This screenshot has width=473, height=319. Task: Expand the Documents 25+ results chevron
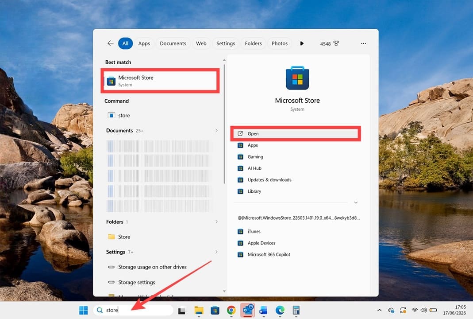[x=216, y=131]
